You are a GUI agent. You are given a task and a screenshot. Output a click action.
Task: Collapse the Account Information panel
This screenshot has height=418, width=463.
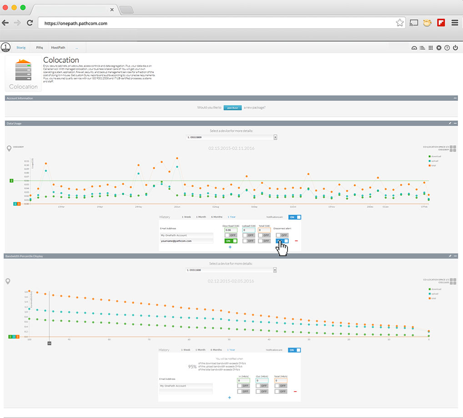pos(455,98)
